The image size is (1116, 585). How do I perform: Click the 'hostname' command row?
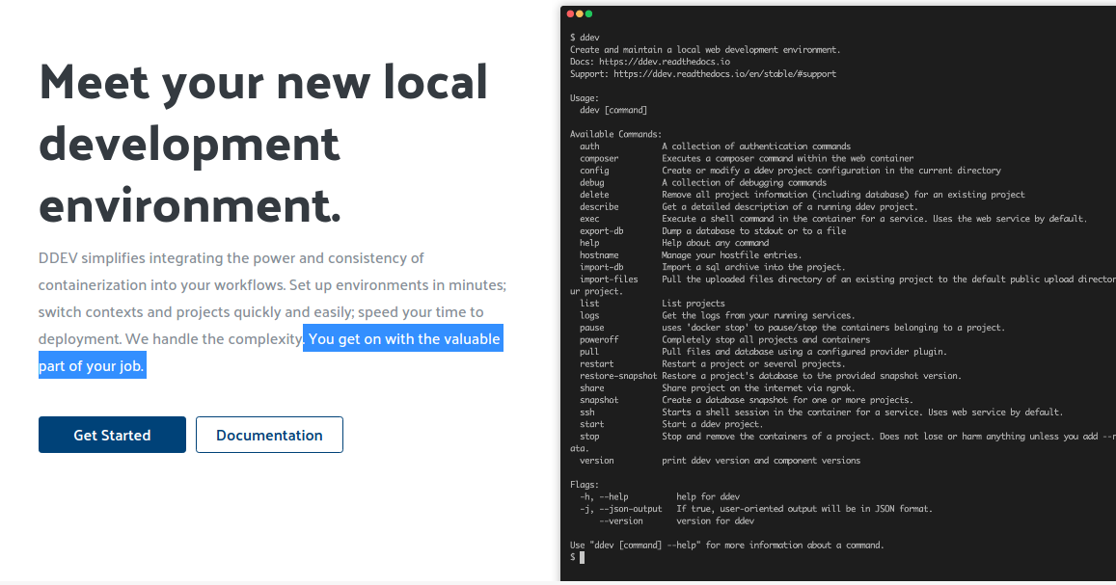pyautogui.click(x=691, y=254)
